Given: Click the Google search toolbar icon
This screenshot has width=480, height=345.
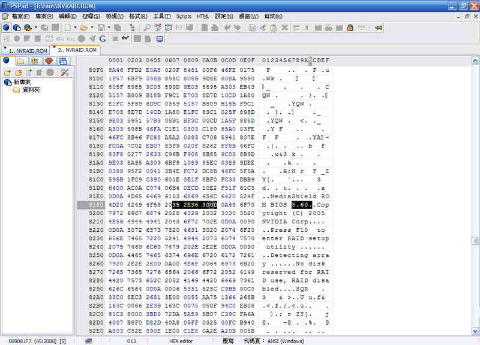Looking at the screenshot, I should click(103, 39).
